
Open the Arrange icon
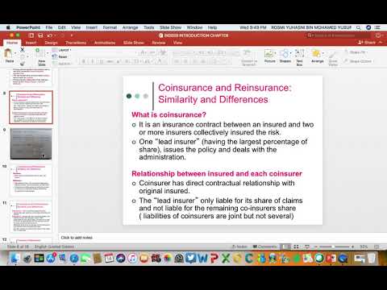pyautogui.click(x=317, y=56)
